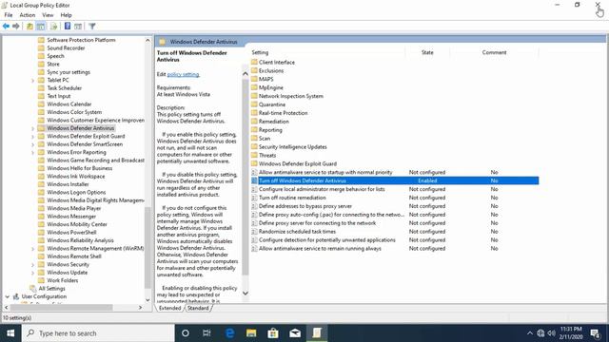609x342 pixels.
Task: Open the View menu
Action: pos(48,15)
